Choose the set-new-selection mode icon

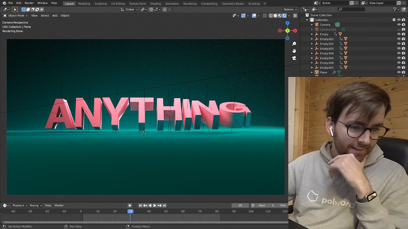click(x=24, y=10)
